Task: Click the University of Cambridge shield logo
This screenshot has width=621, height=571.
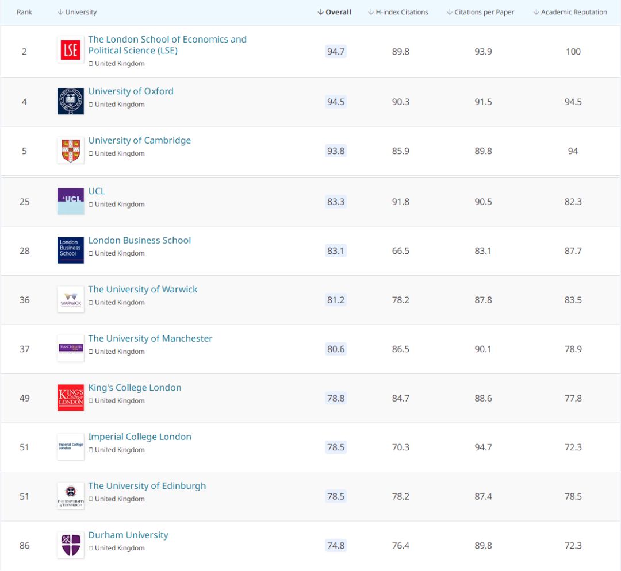Action: click(70, 151)
